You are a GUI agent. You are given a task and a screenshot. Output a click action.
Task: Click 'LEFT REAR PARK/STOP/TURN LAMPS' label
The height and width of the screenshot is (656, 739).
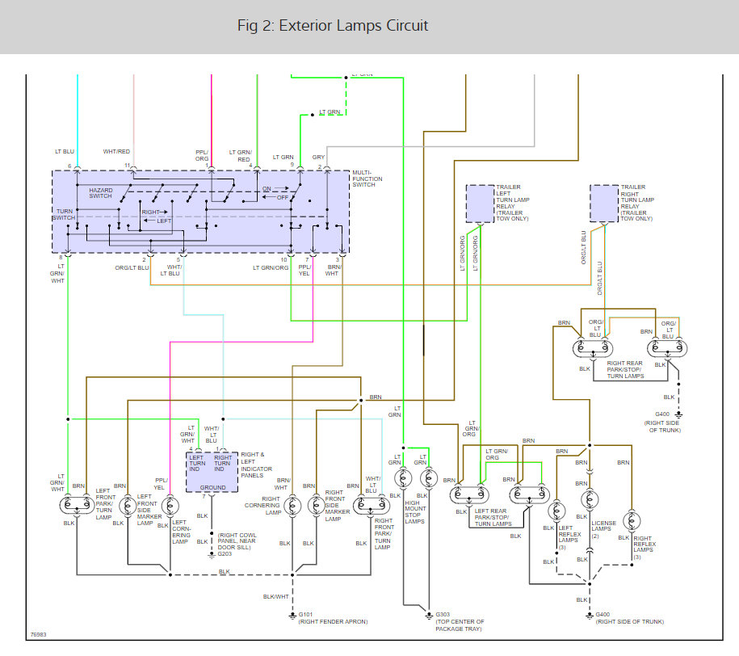point(493,517)
